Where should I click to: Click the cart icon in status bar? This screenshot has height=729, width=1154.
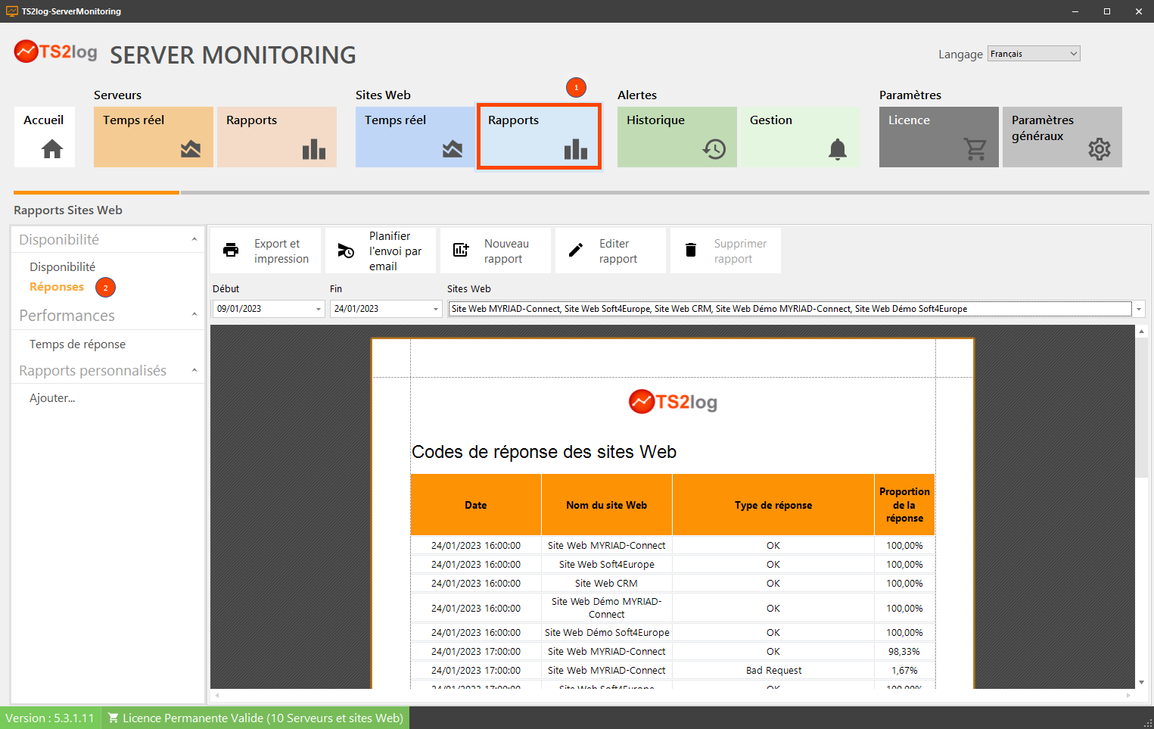[113, 718]
